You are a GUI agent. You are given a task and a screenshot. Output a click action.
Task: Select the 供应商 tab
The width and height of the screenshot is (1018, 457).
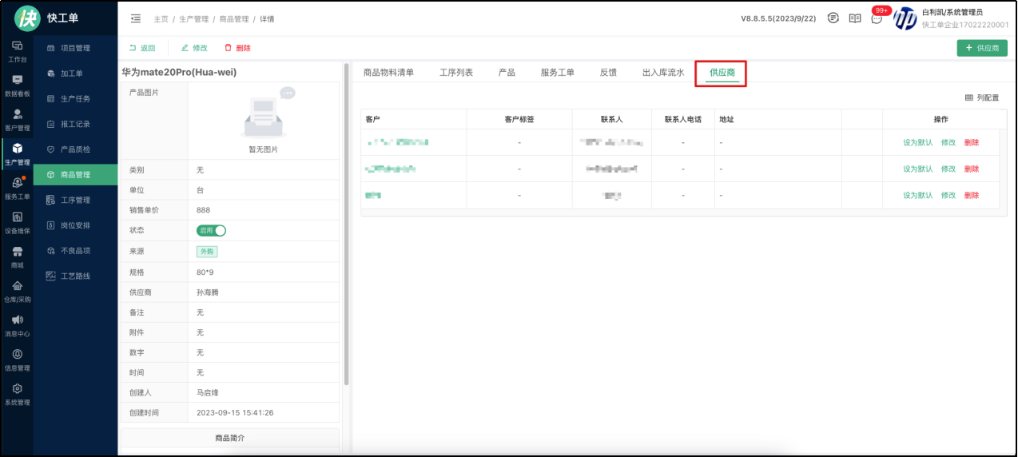pos(722,73)
